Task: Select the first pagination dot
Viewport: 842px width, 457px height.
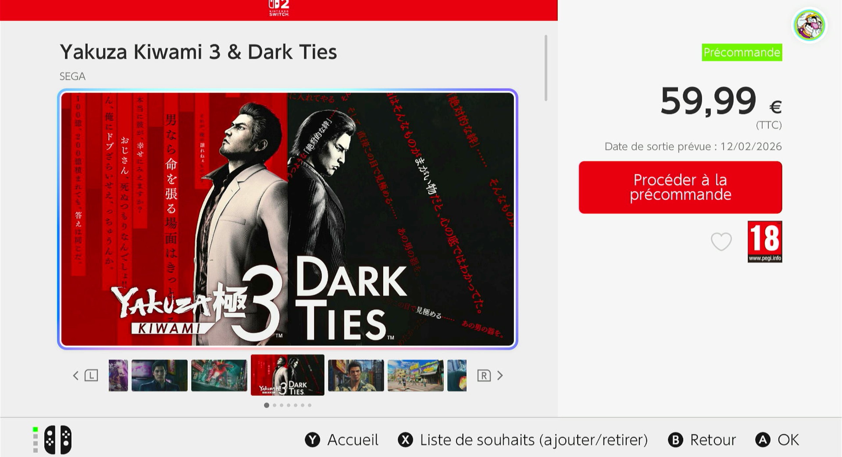Action: [x=266, y=405]
